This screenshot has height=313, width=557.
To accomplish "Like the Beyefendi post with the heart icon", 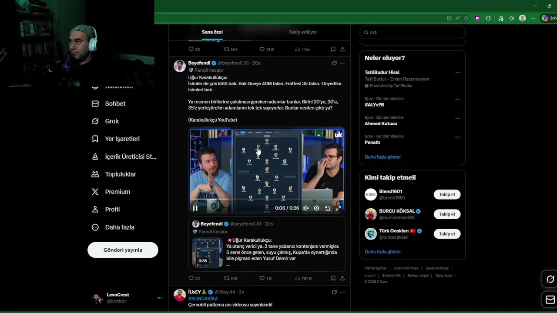I will tap(262, 278).
